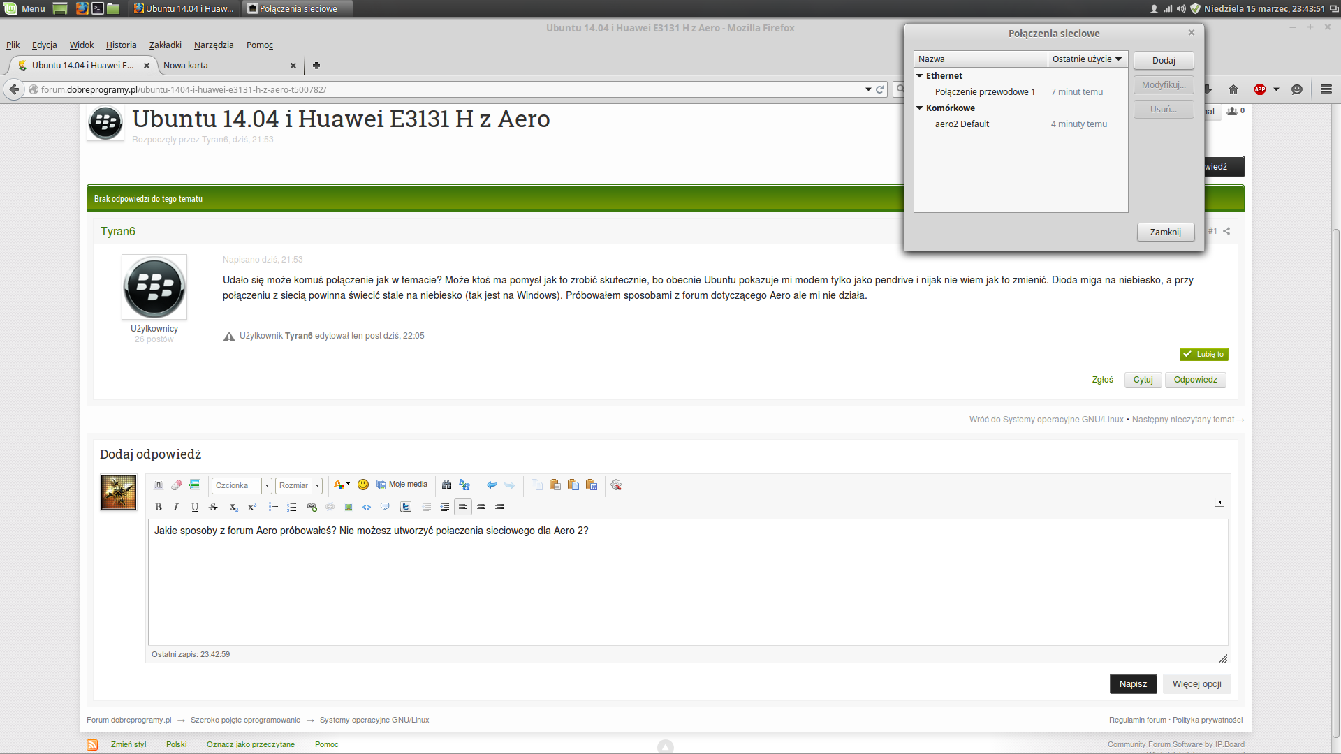The image size is (1341, 754).
Task: Insert a code block with the code icon
Action: pos(367,508)
